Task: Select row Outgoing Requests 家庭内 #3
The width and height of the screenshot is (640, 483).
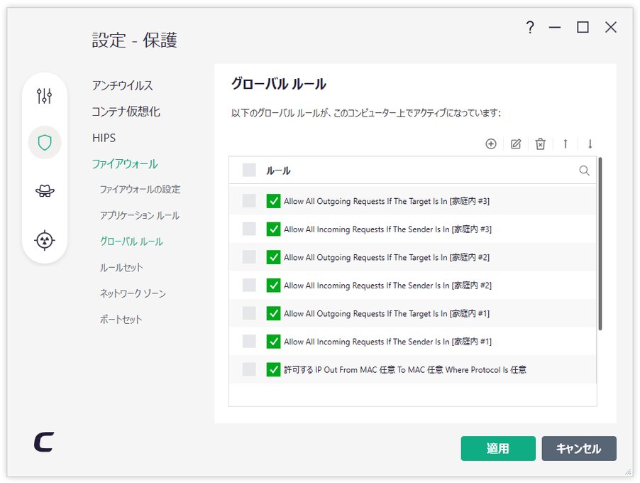Action: click(249, 200)
